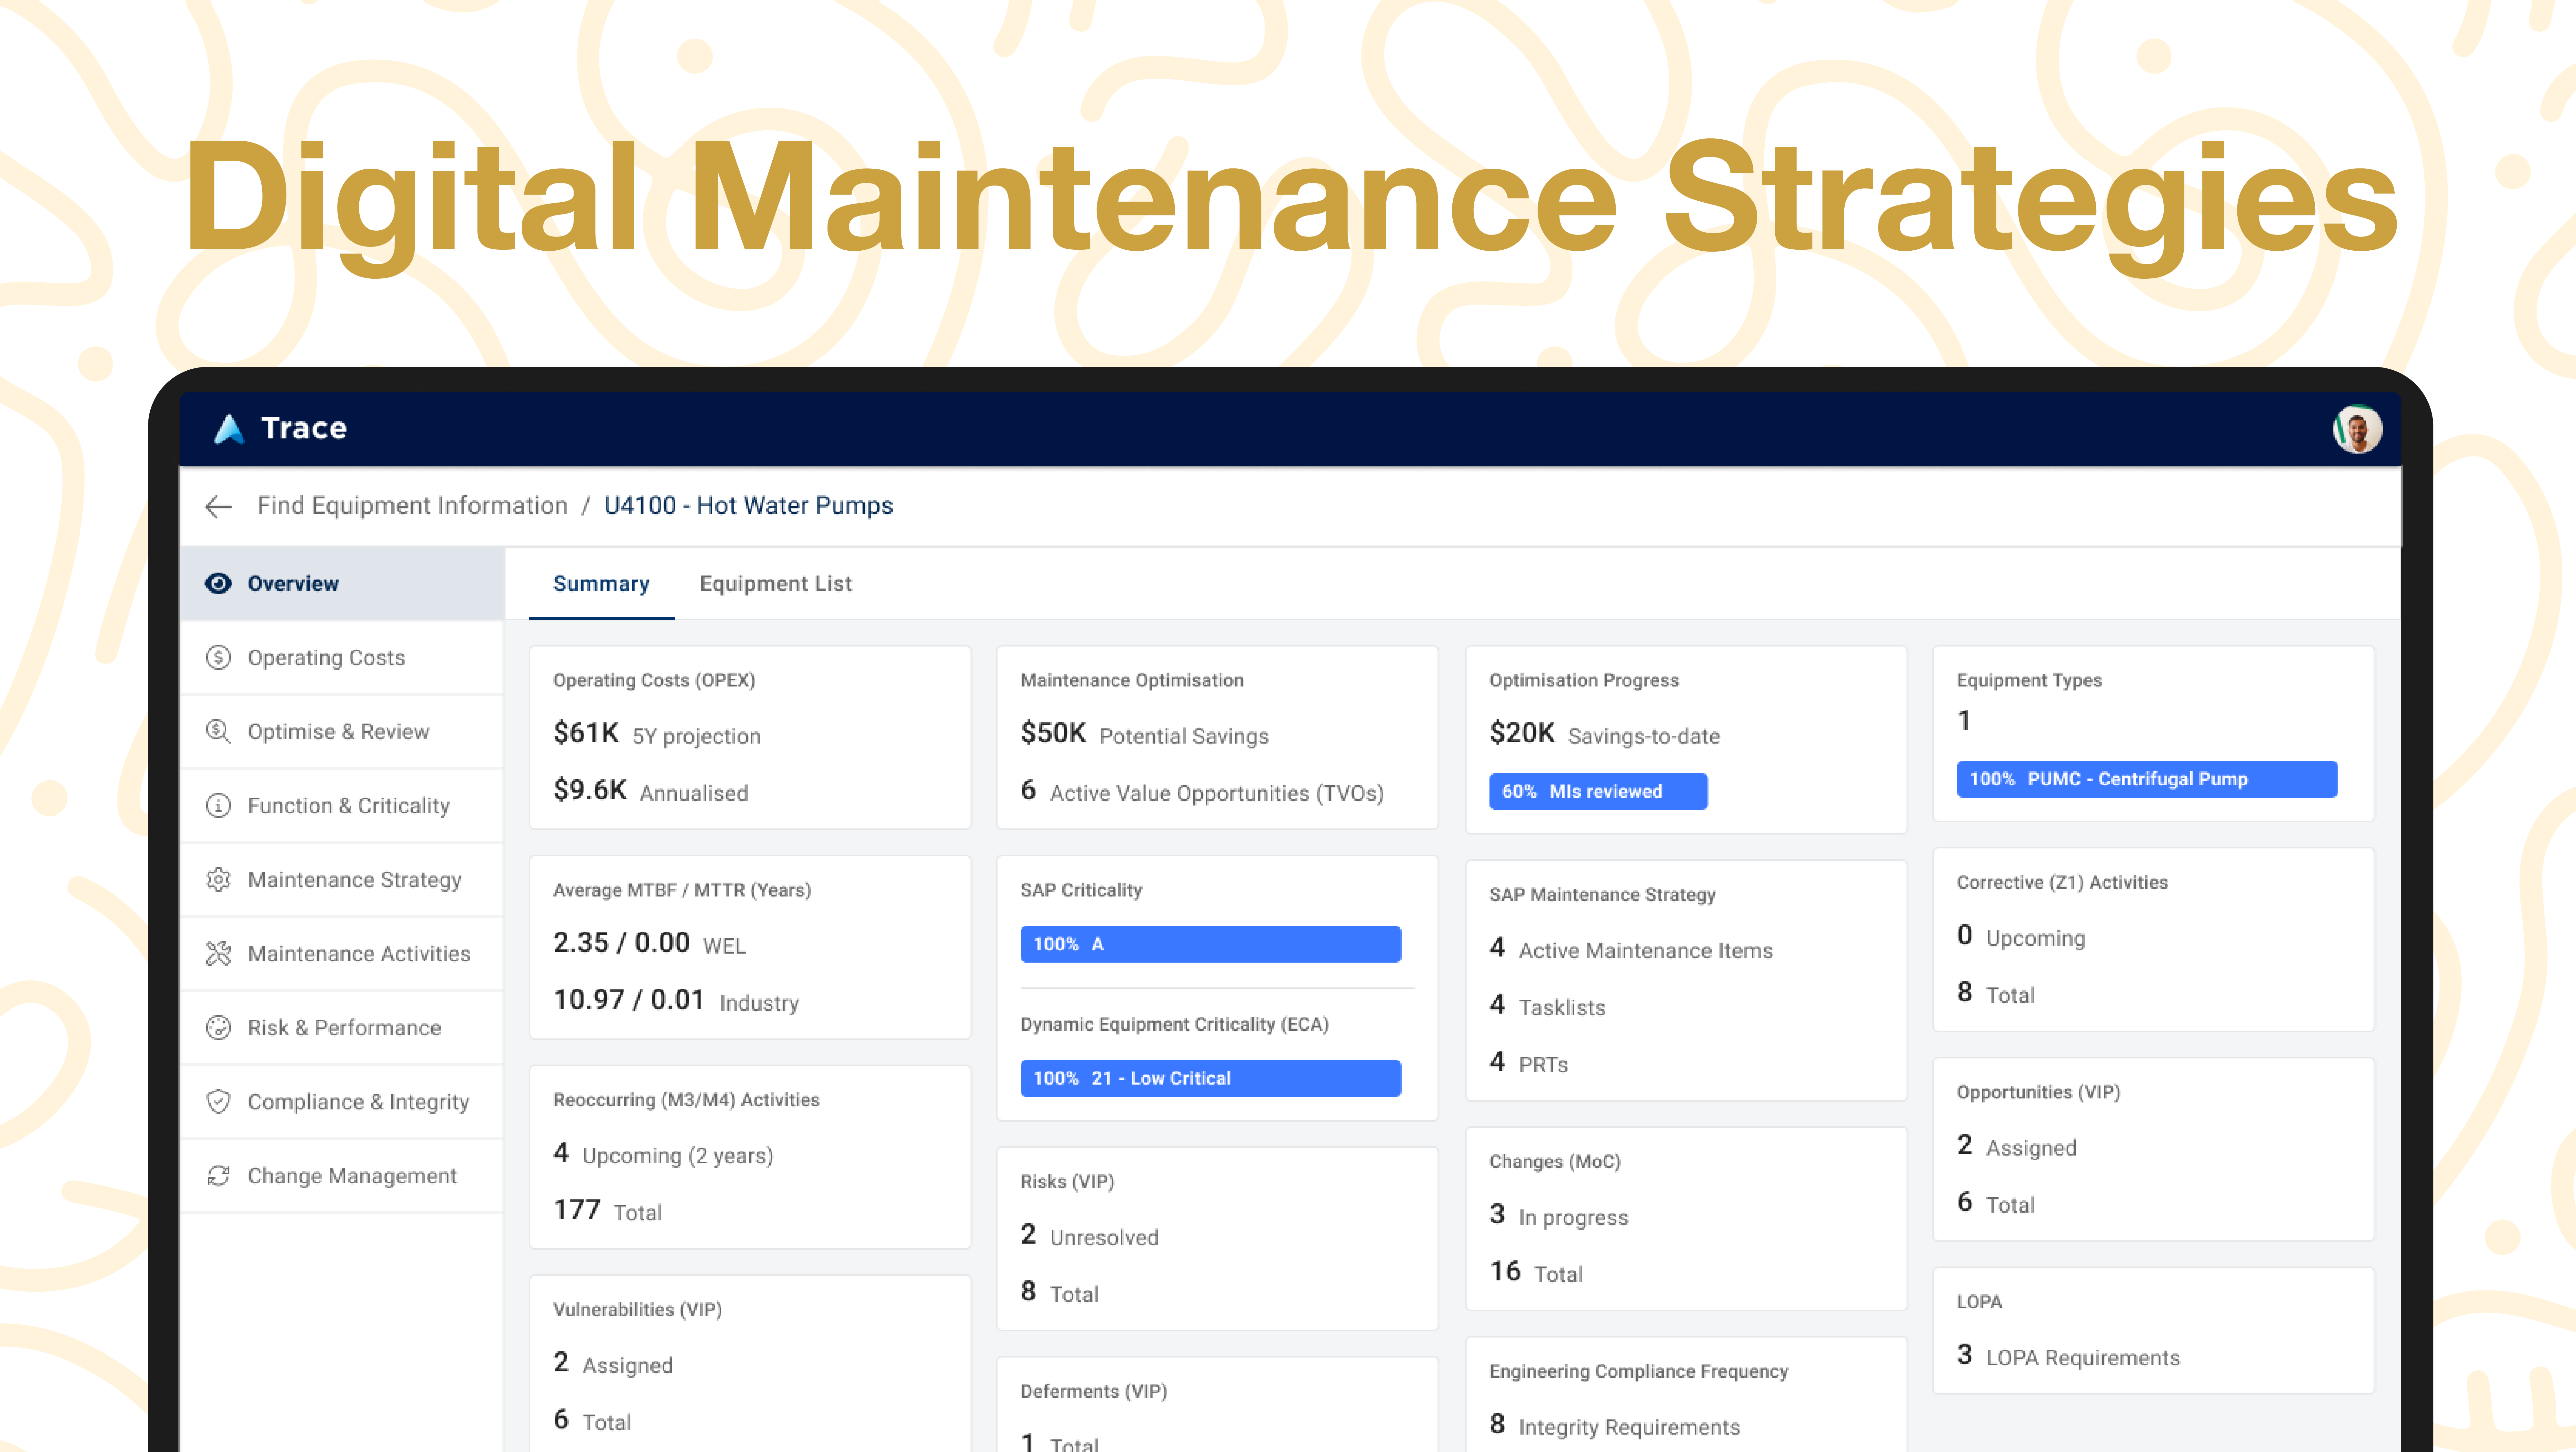Go to Function & Criticality
The image size is (2576, 1452).
342,805
